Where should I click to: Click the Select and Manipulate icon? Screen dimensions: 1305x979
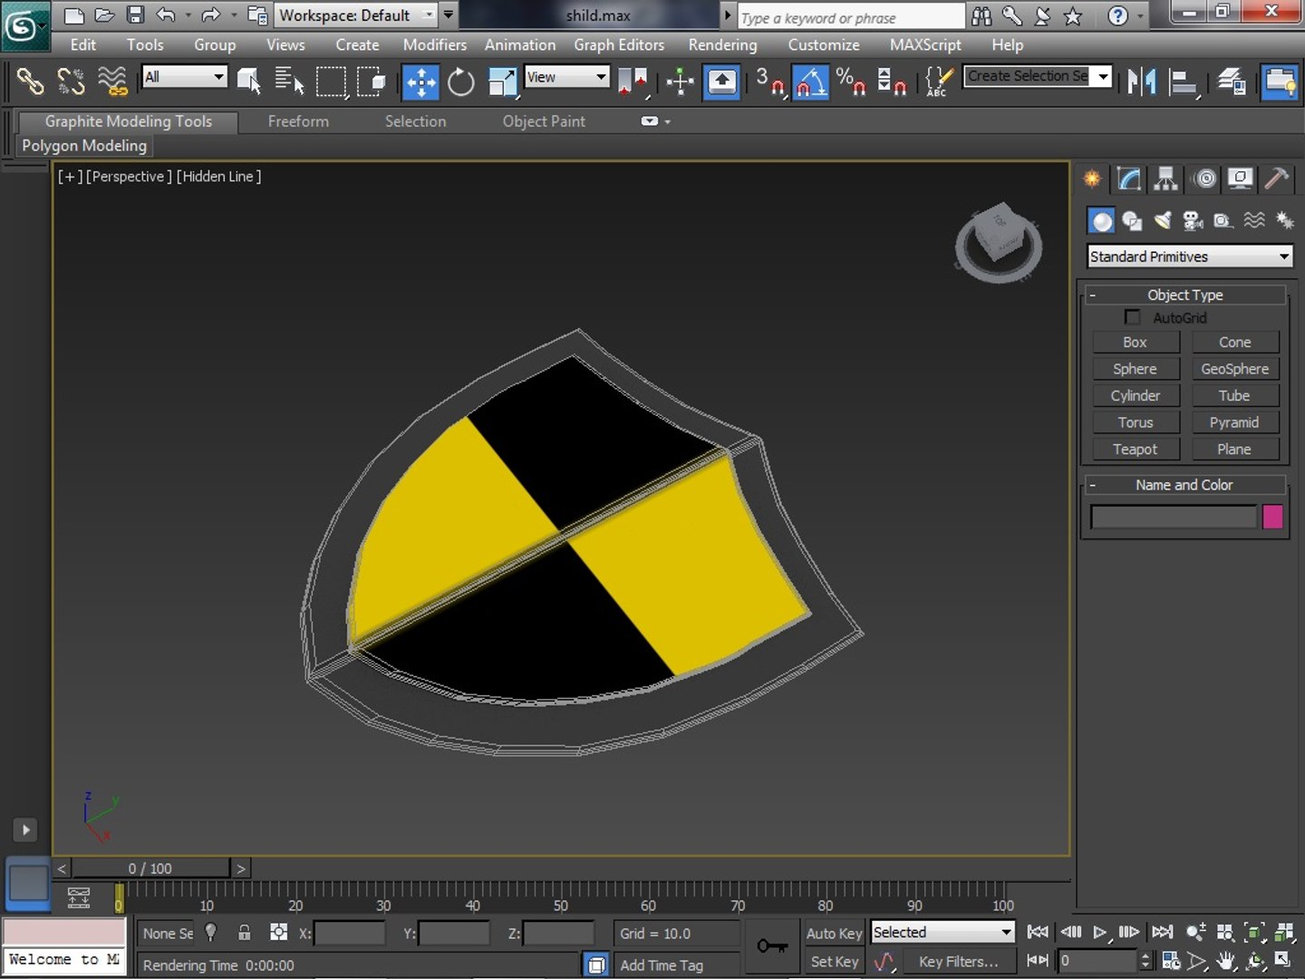pos(680,82)
